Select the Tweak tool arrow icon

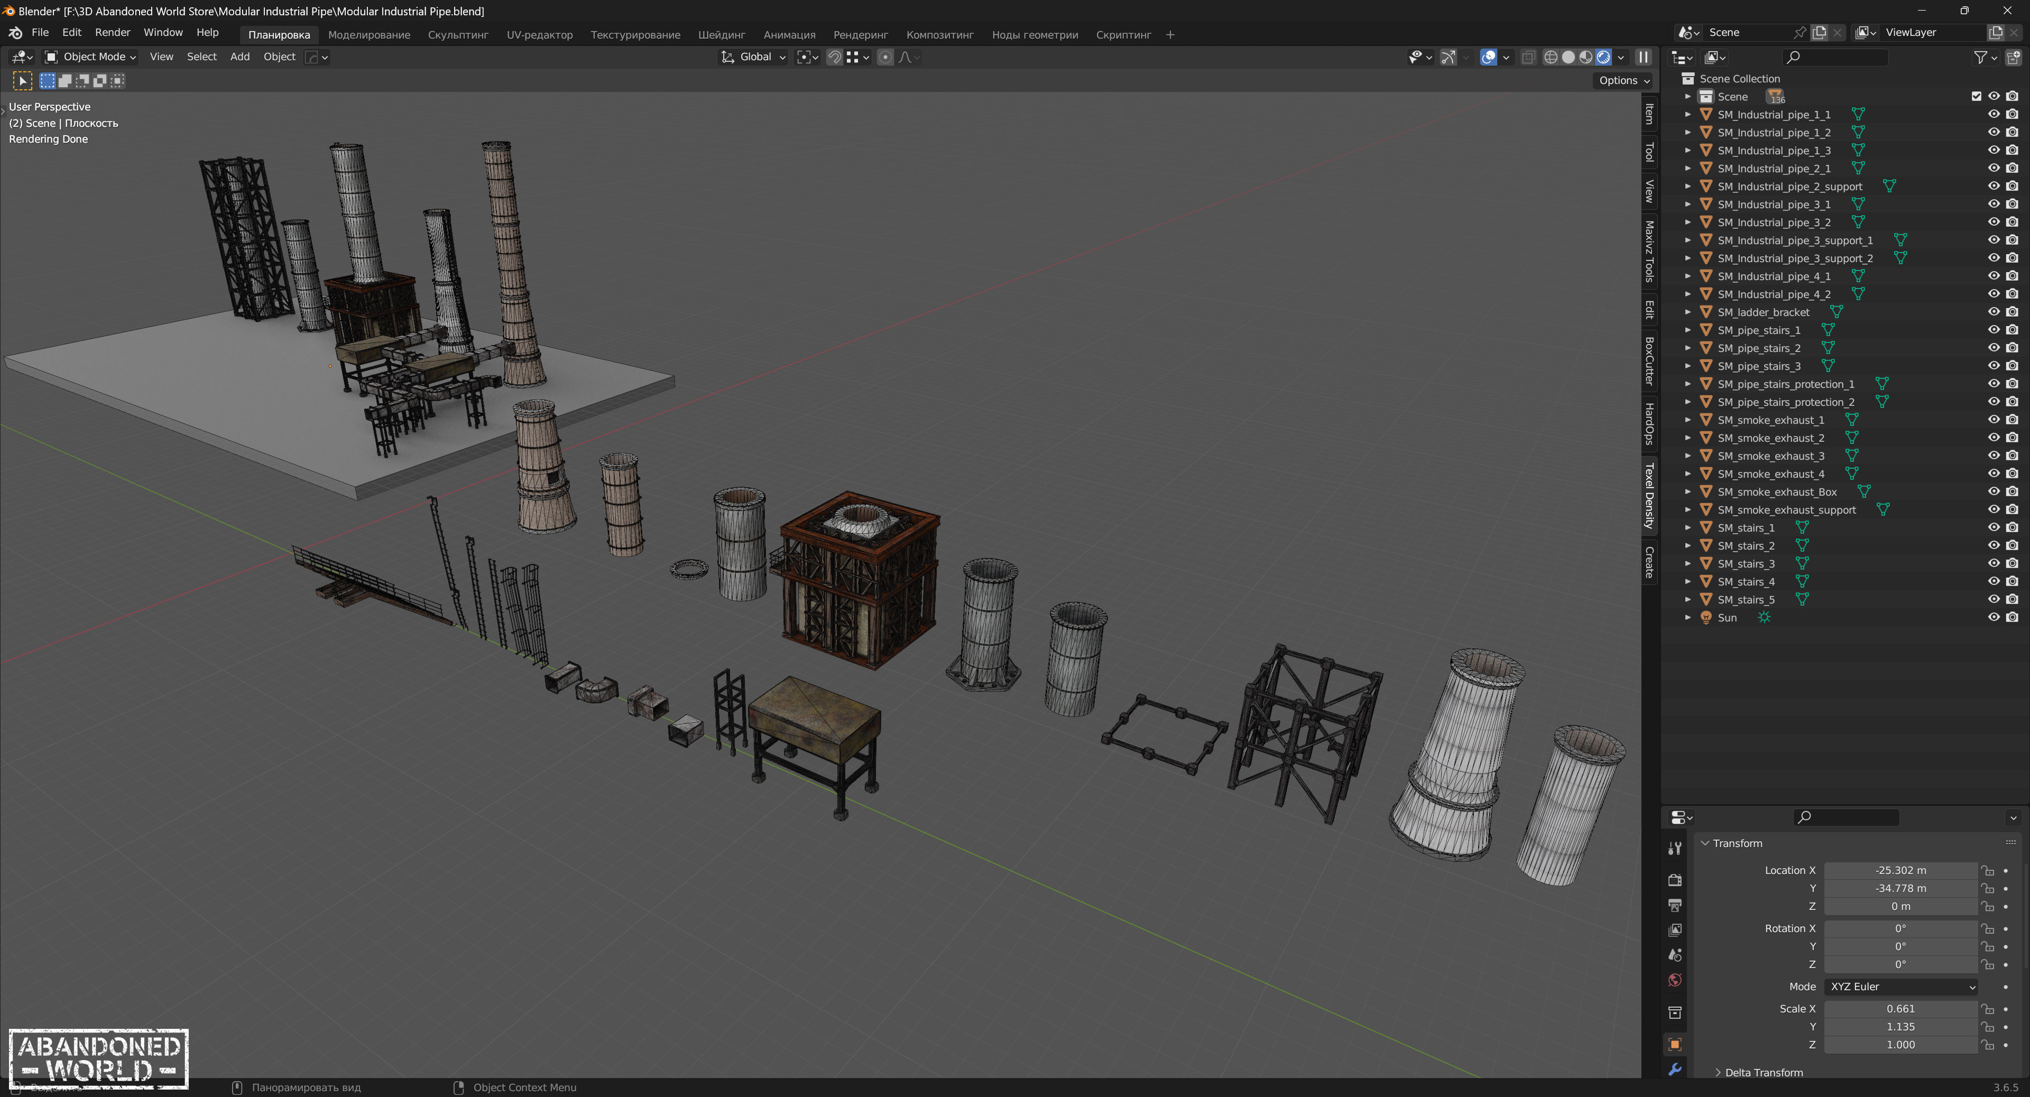(x=22, y=80)
